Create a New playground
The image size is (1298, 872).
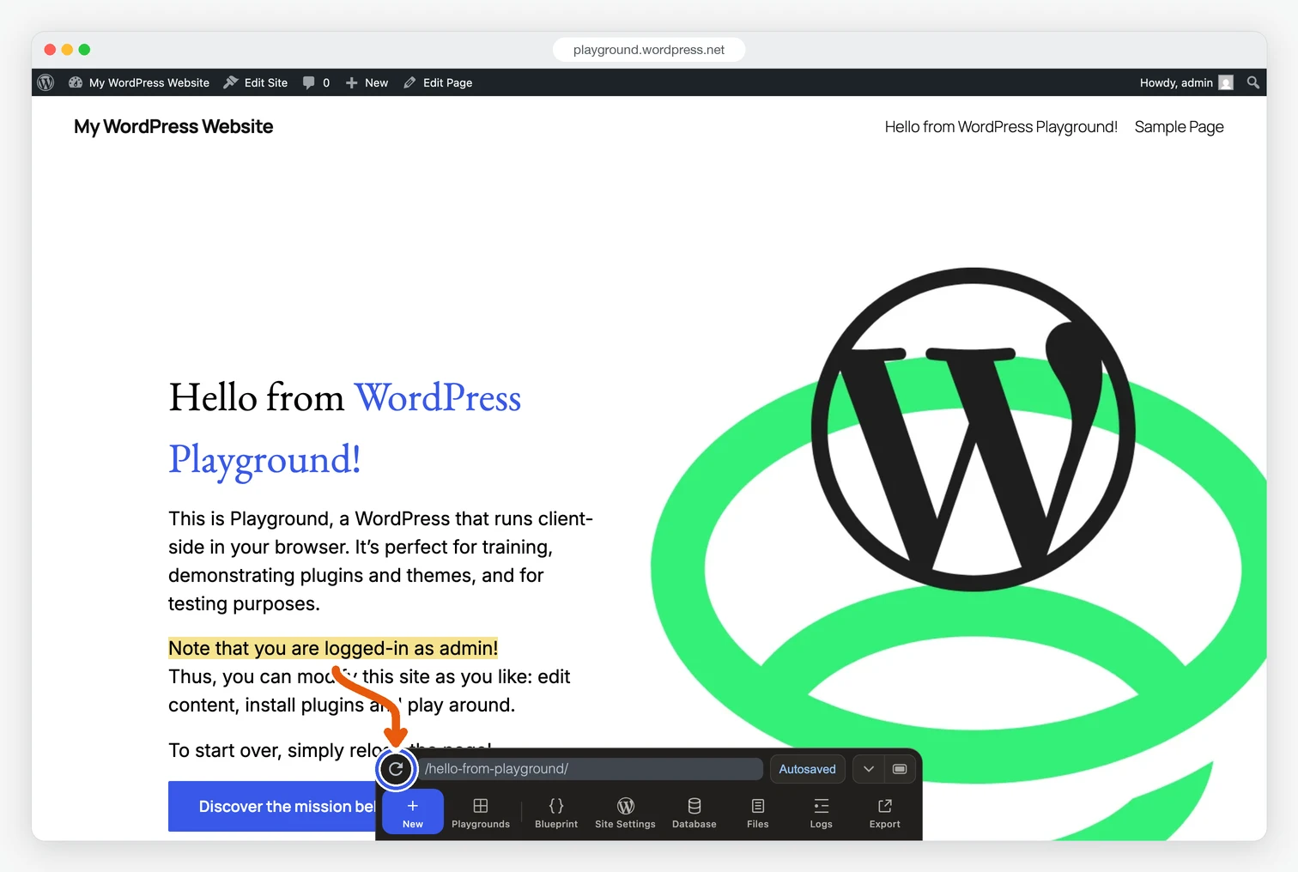(413, 812)
